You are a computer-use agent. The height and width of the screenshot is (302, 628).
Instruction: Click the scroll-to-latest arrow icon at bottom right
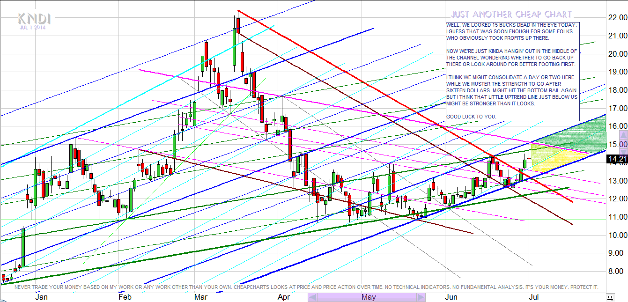[x=609, y=297]
